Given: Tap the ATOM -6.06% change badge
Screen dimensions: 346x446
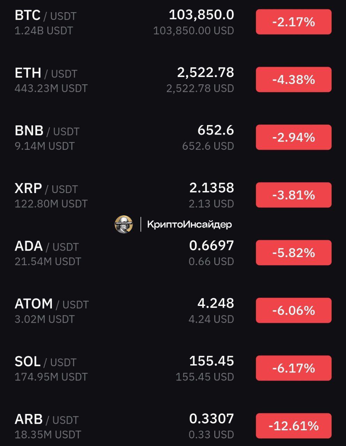Looking at the screenshot, I should click(x=293, y=310).
